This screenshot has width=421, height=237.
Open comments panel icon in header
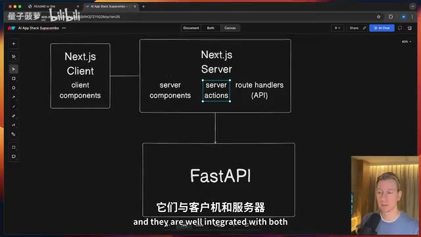click(400, 28)
